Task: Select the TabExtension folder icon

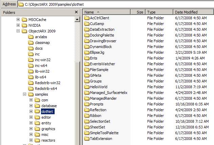Action: 87,139
